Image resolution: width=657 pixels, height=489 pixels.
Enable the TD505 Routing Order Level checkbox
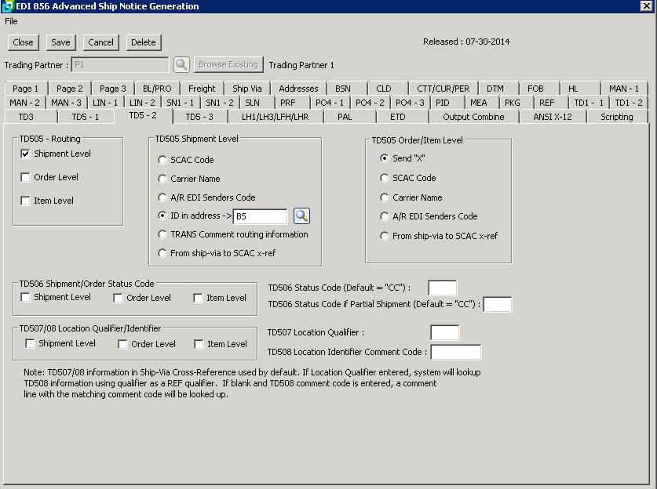26,178
